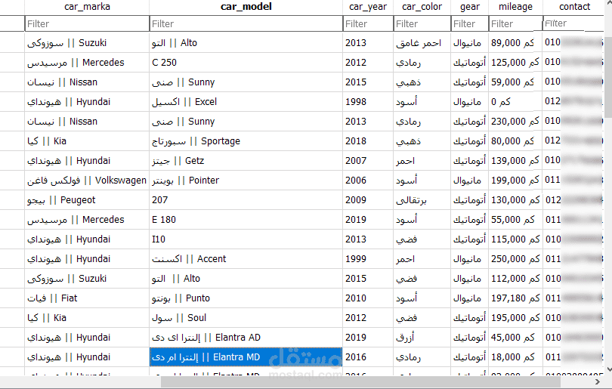Select the year 2006 cell

coord(368,181)
